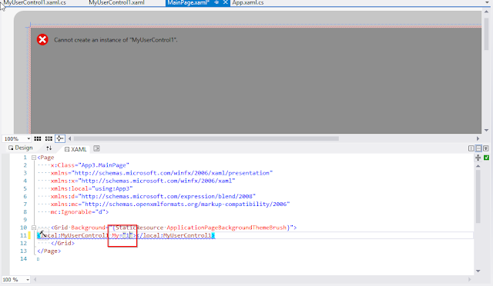The width and height of the screenshot is (493, 286).
Task: Pin the MainPage.xaml tab
Action: coord(216,2)
